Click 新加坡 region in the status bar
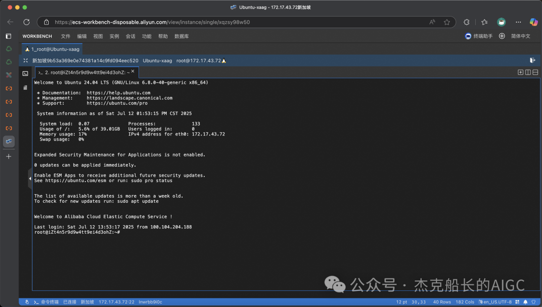The height and width of the screenshot is (307, 542). point(87,302)
